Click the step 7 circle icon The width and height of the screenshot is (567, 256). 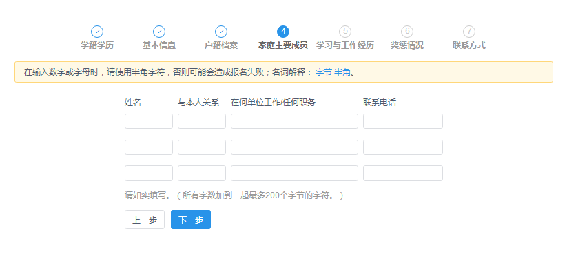coord(469,32)
